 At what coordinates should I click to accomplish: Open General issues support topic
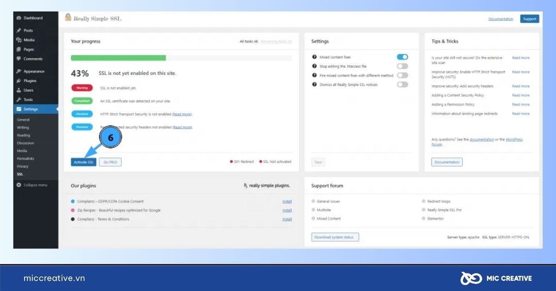click(x=328, y=201)
